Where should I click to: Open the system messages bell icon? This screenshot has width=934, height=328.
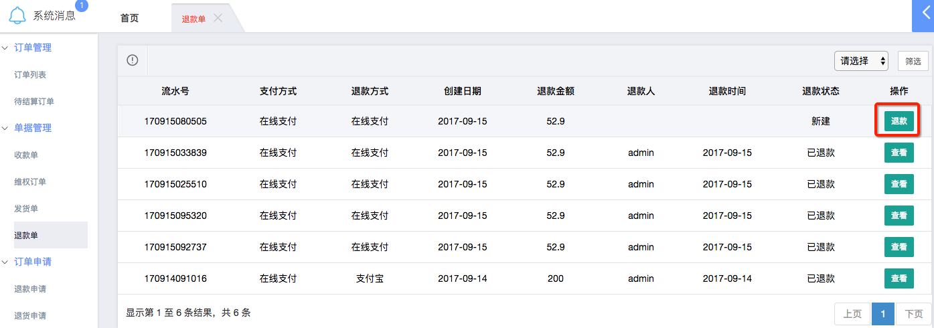pos(18,15)
